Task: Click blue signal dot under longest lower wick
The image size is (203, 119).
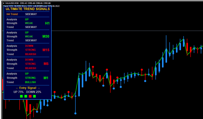Action: pos(75,113)
